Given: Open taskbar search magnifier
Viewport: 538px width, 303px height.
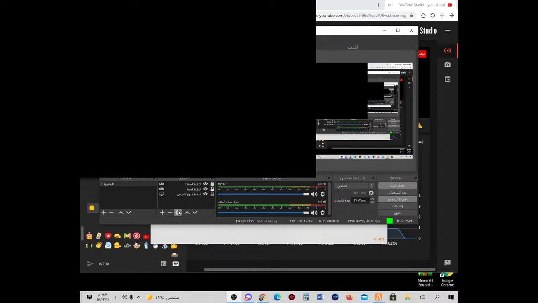Looking at the screenshot, I should 437,297.
